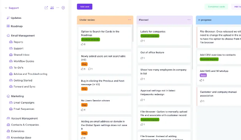Upvote the Customer and company manual association card
Viewport: 241px width, 140px height.
202,101
